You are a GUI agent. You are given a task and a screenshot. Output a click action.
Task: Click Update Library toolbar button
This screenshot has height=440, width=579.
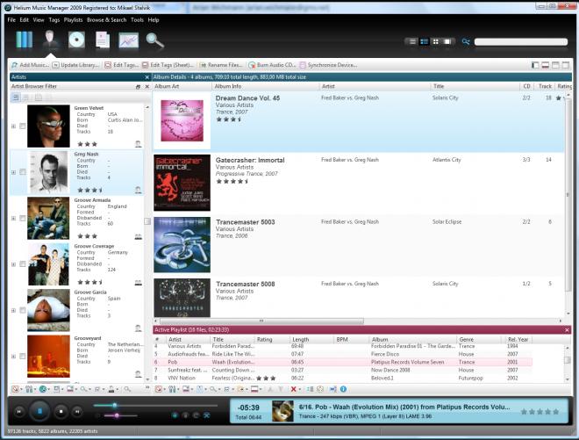click(x=76, y=65)
